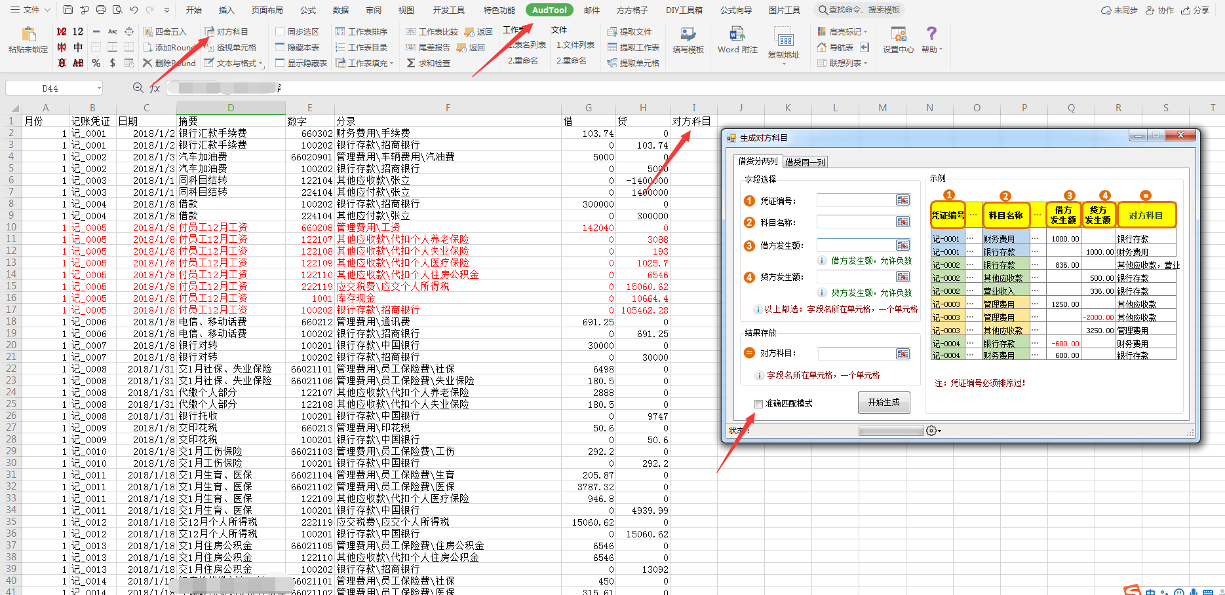The image size is (1225, 595).
Task: Switch to the 借贷同一列 tab
Action: click(x=805, y=162)
